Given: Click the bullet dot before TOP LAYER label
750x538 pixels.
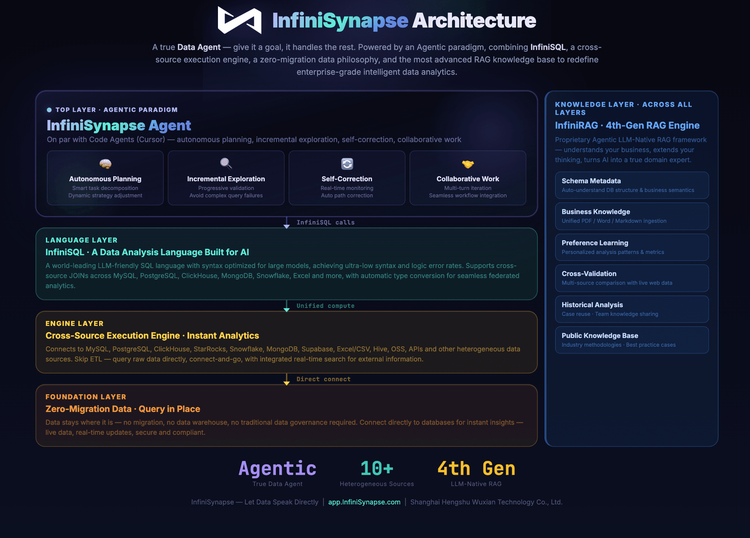Looking at the screenshot, I should point(49,110).
